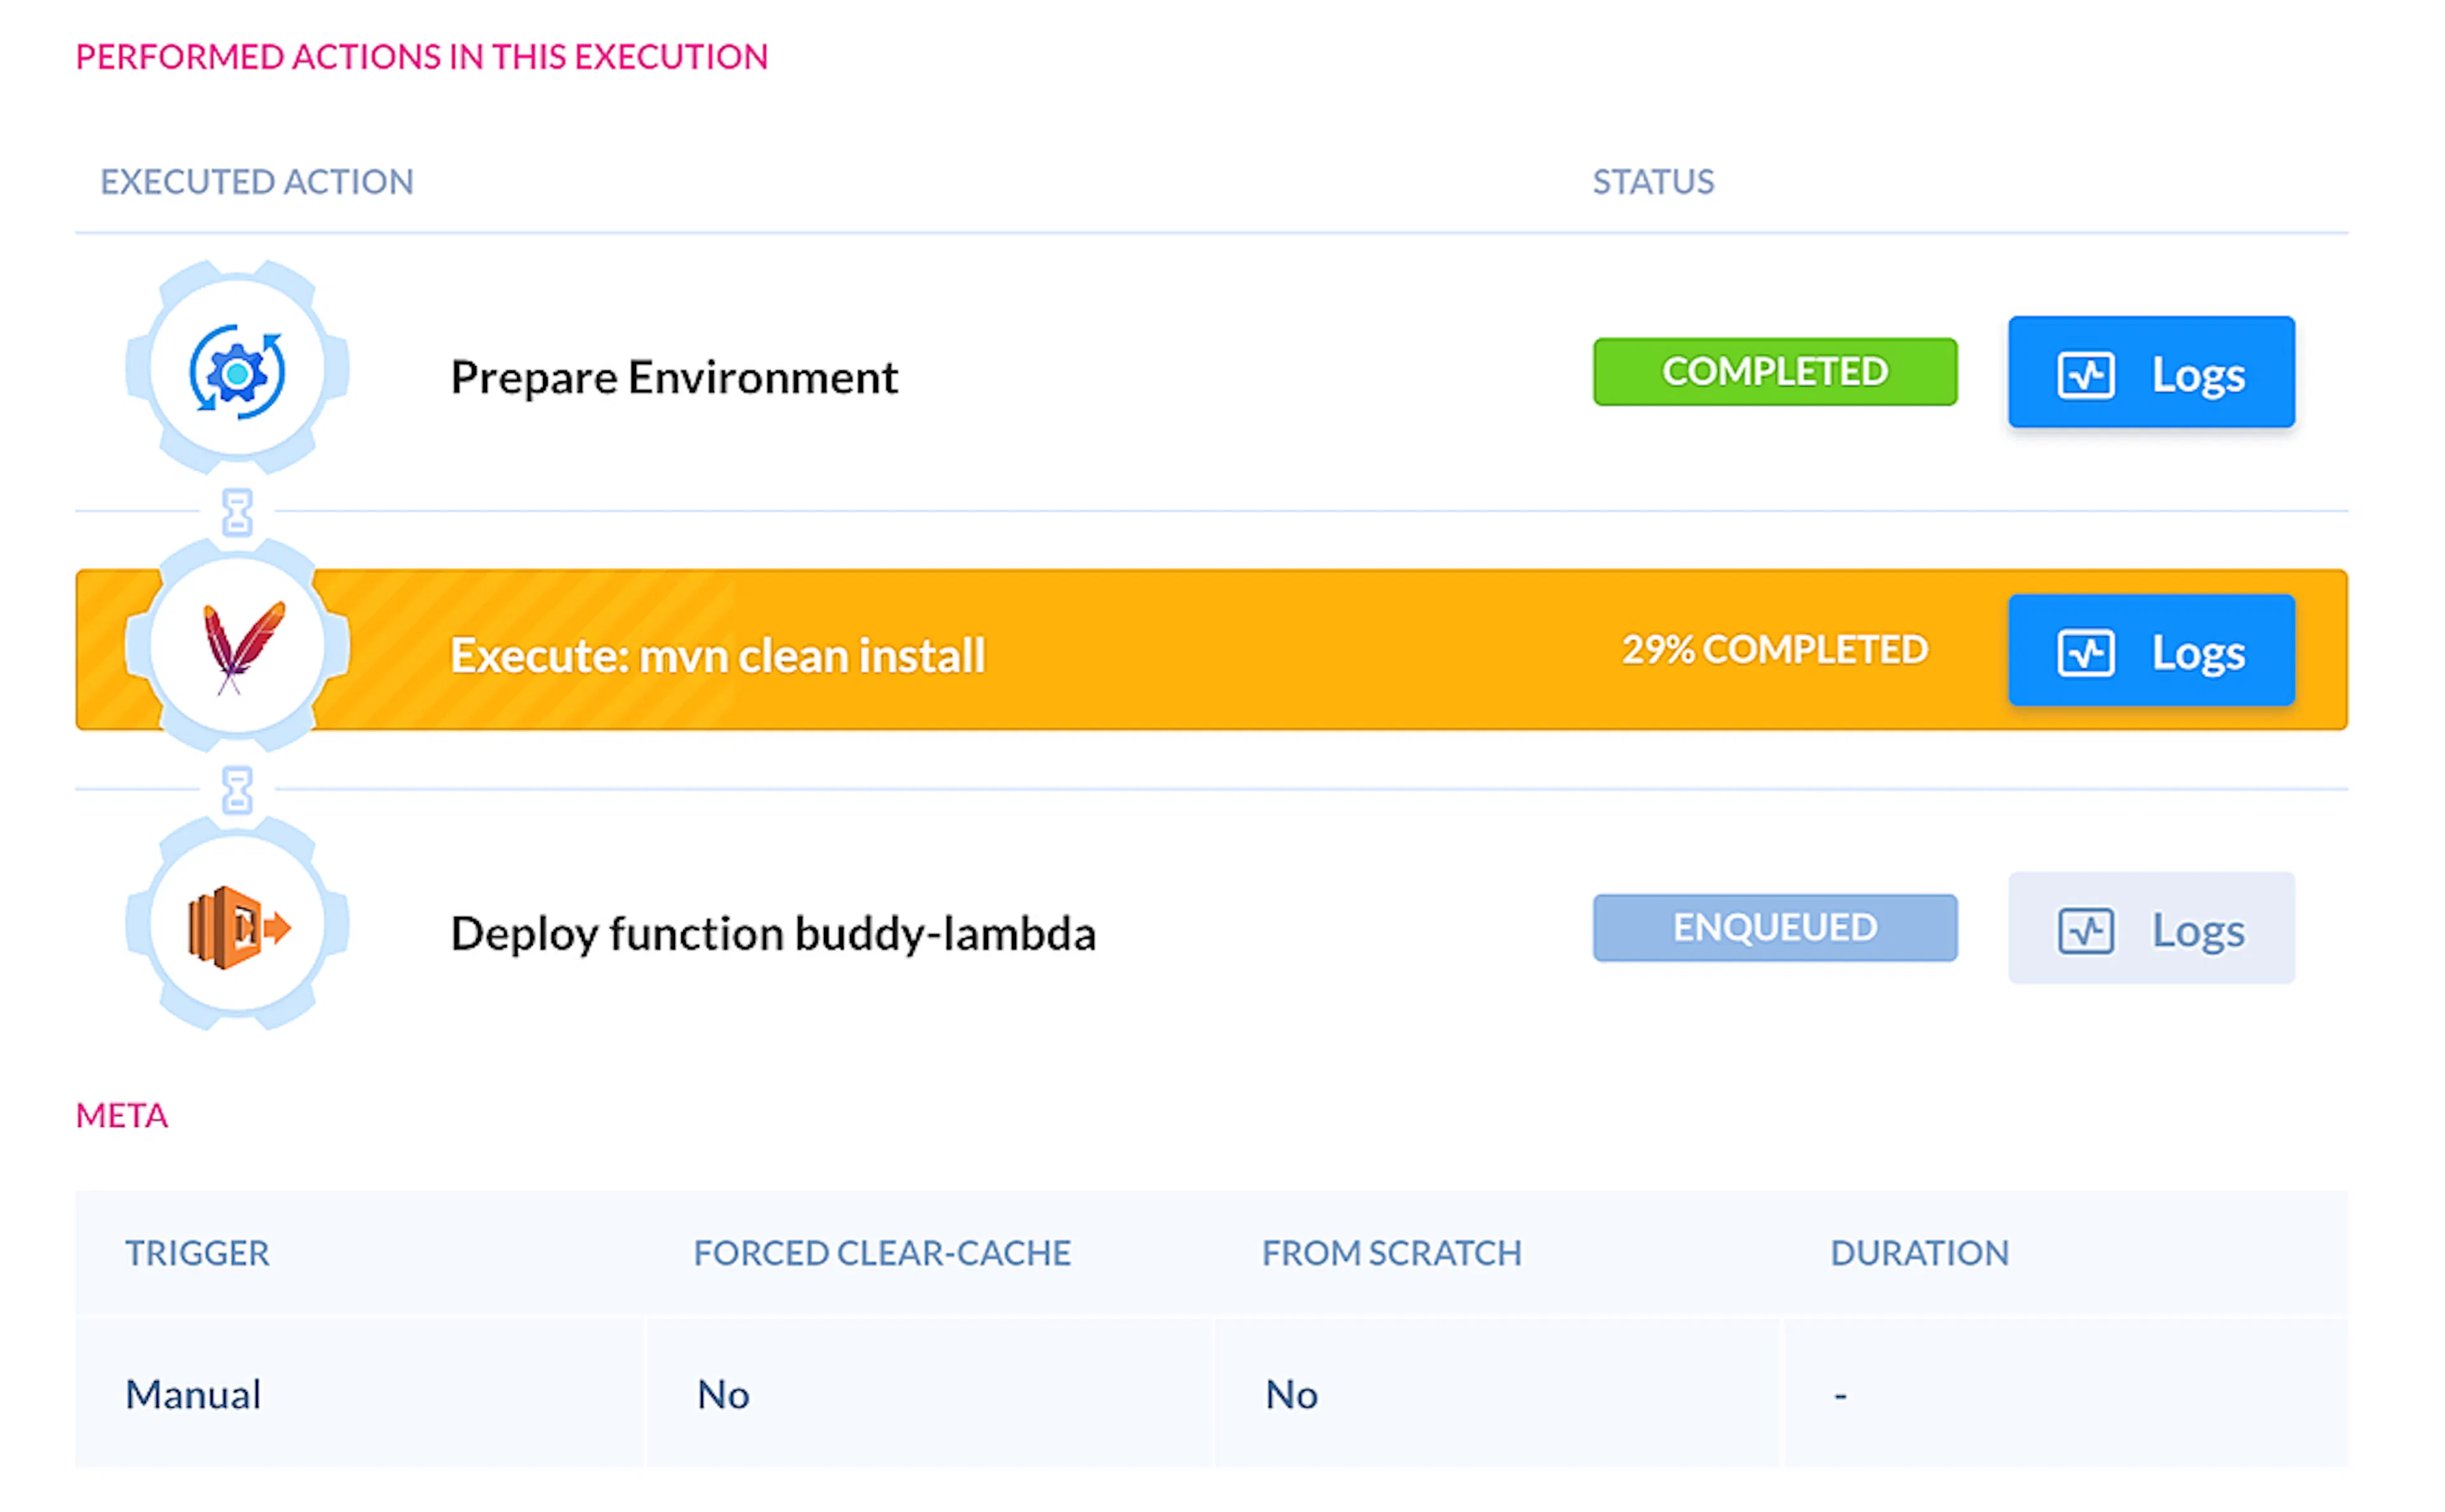Click the ENQUEUED status badge

pos(1775,928)
